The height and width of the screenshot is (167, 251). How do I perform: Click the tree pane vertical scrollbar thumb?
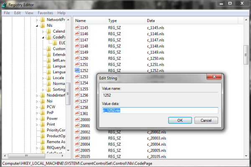[x=68, y=94]
